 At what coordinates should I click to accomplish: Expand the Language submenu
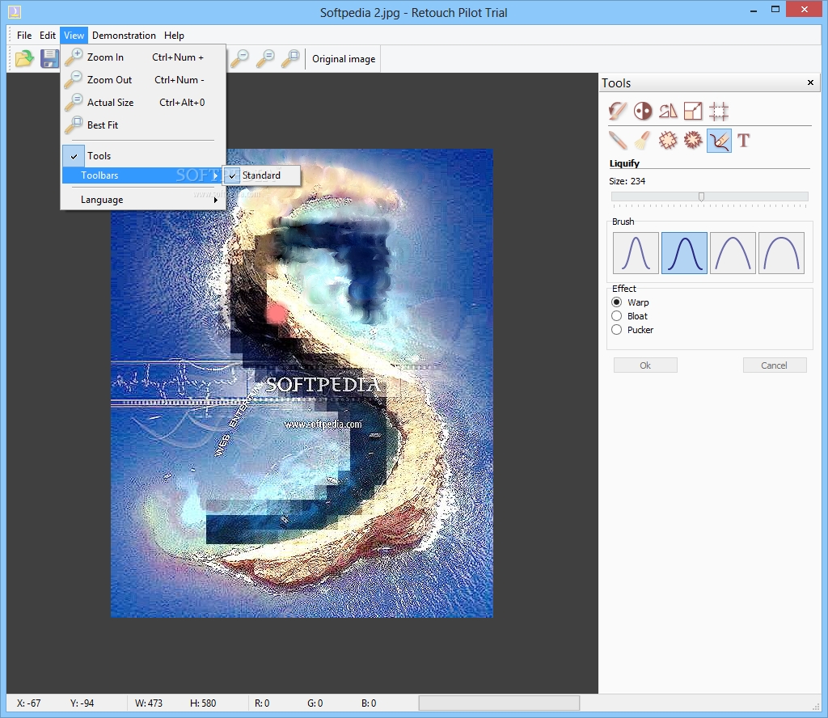tap(142, 200)
